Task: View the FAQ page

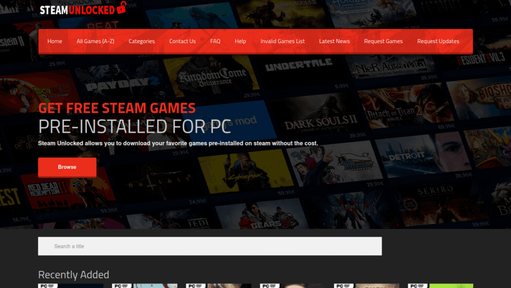Action: point(215,41)
